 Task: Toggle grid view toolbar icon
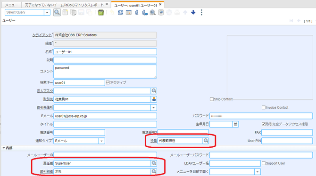[129, 13]
